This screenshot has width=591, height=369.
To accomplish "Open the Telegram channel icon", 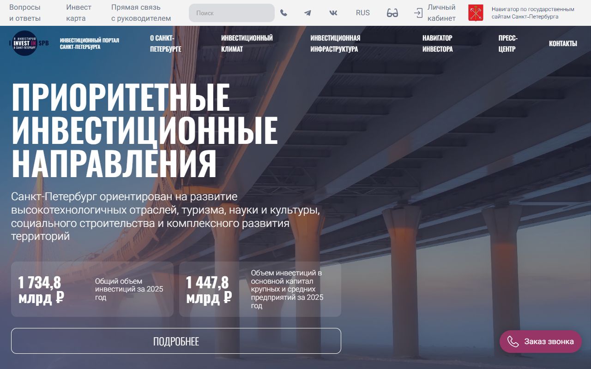I will click(x=308, y=13).
